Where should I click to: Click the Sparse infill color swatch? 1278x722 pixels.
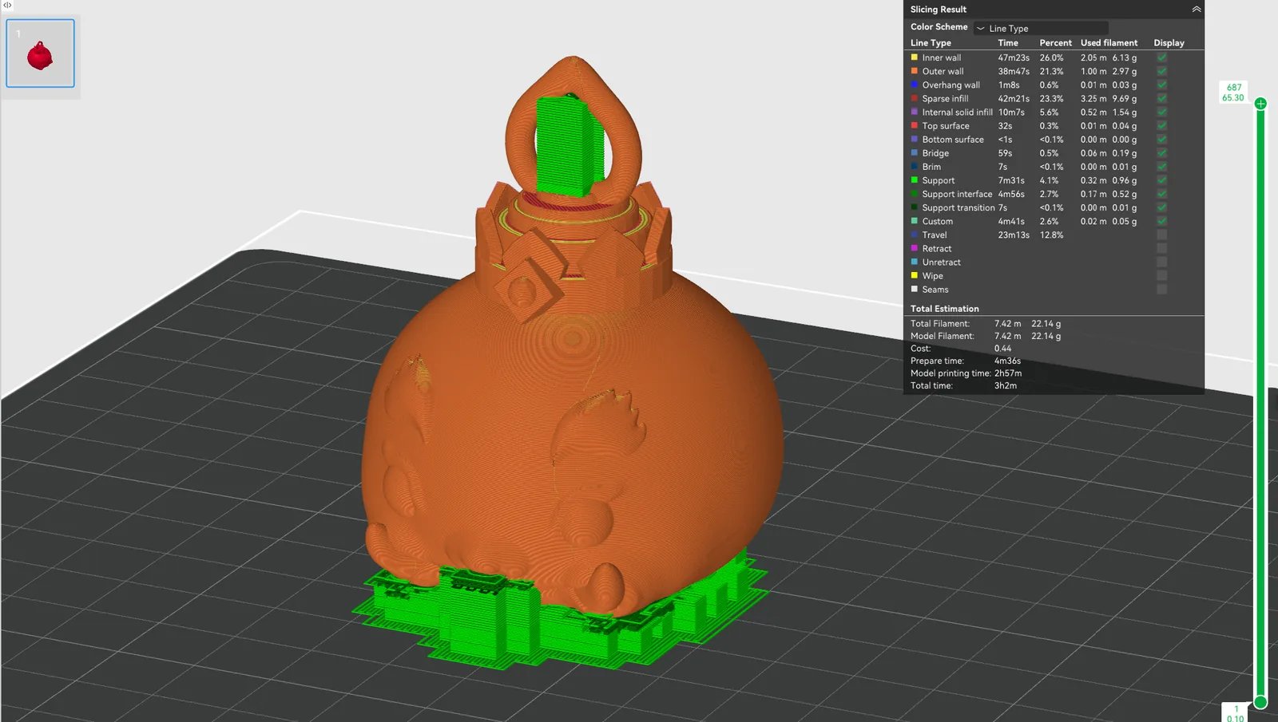tap(915, 98)
